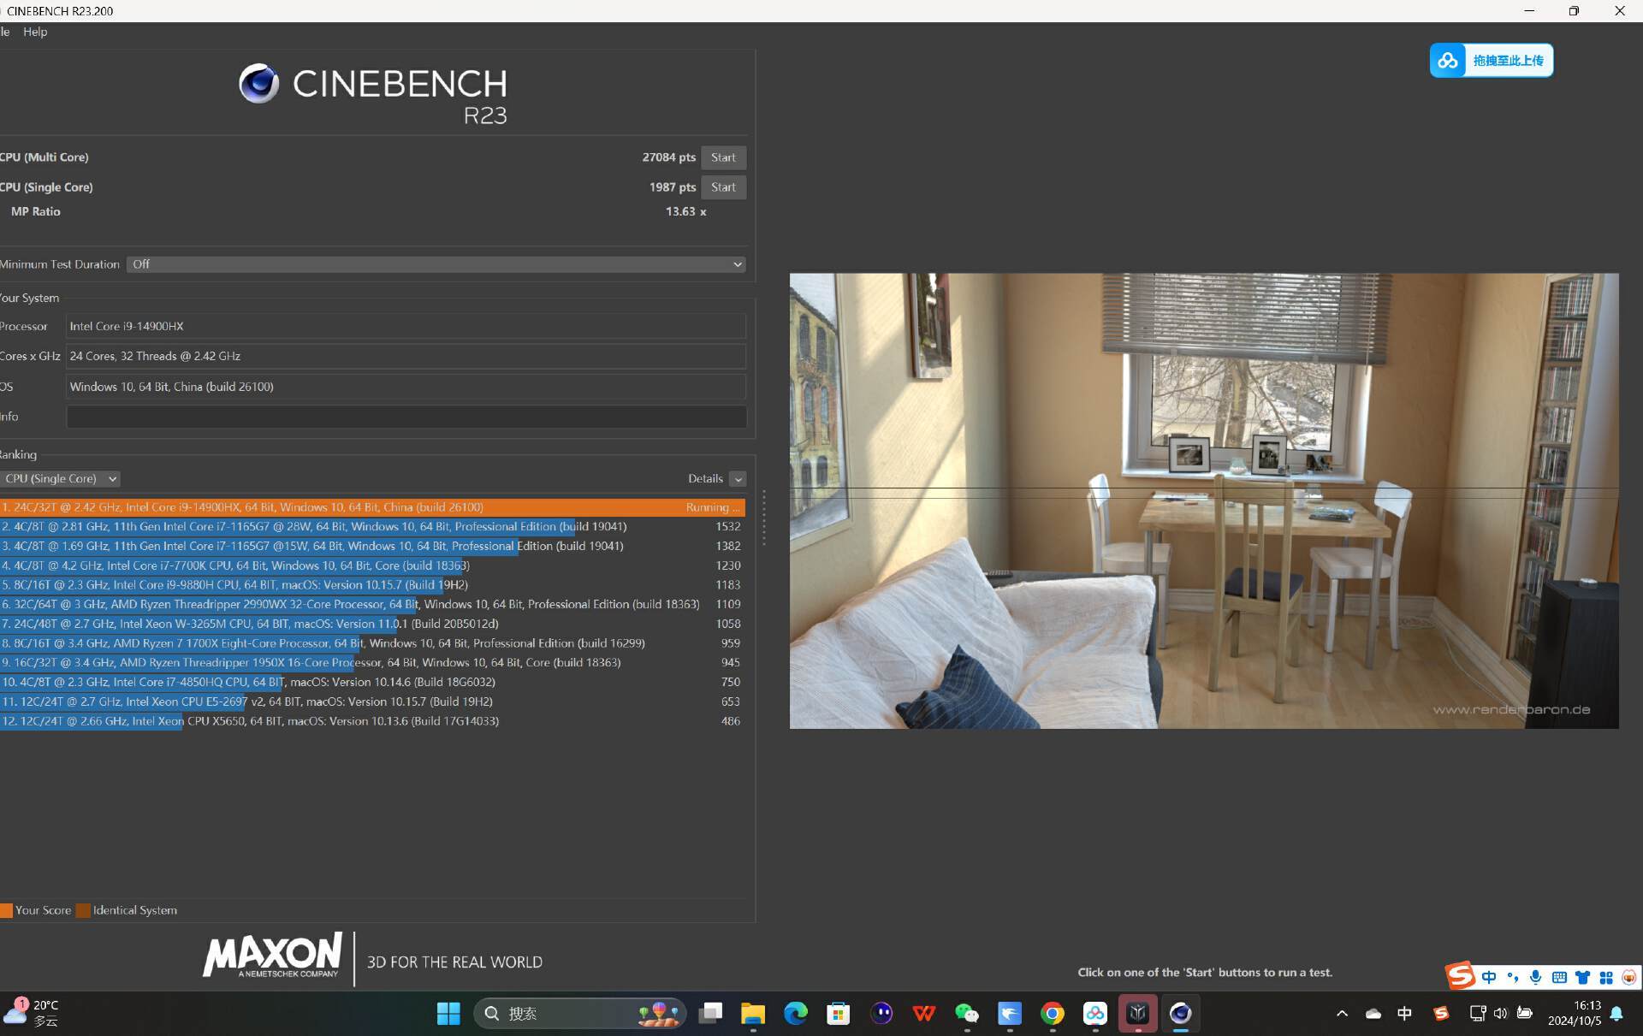Click the Sogou input method logo

(x=1460, y=975)
